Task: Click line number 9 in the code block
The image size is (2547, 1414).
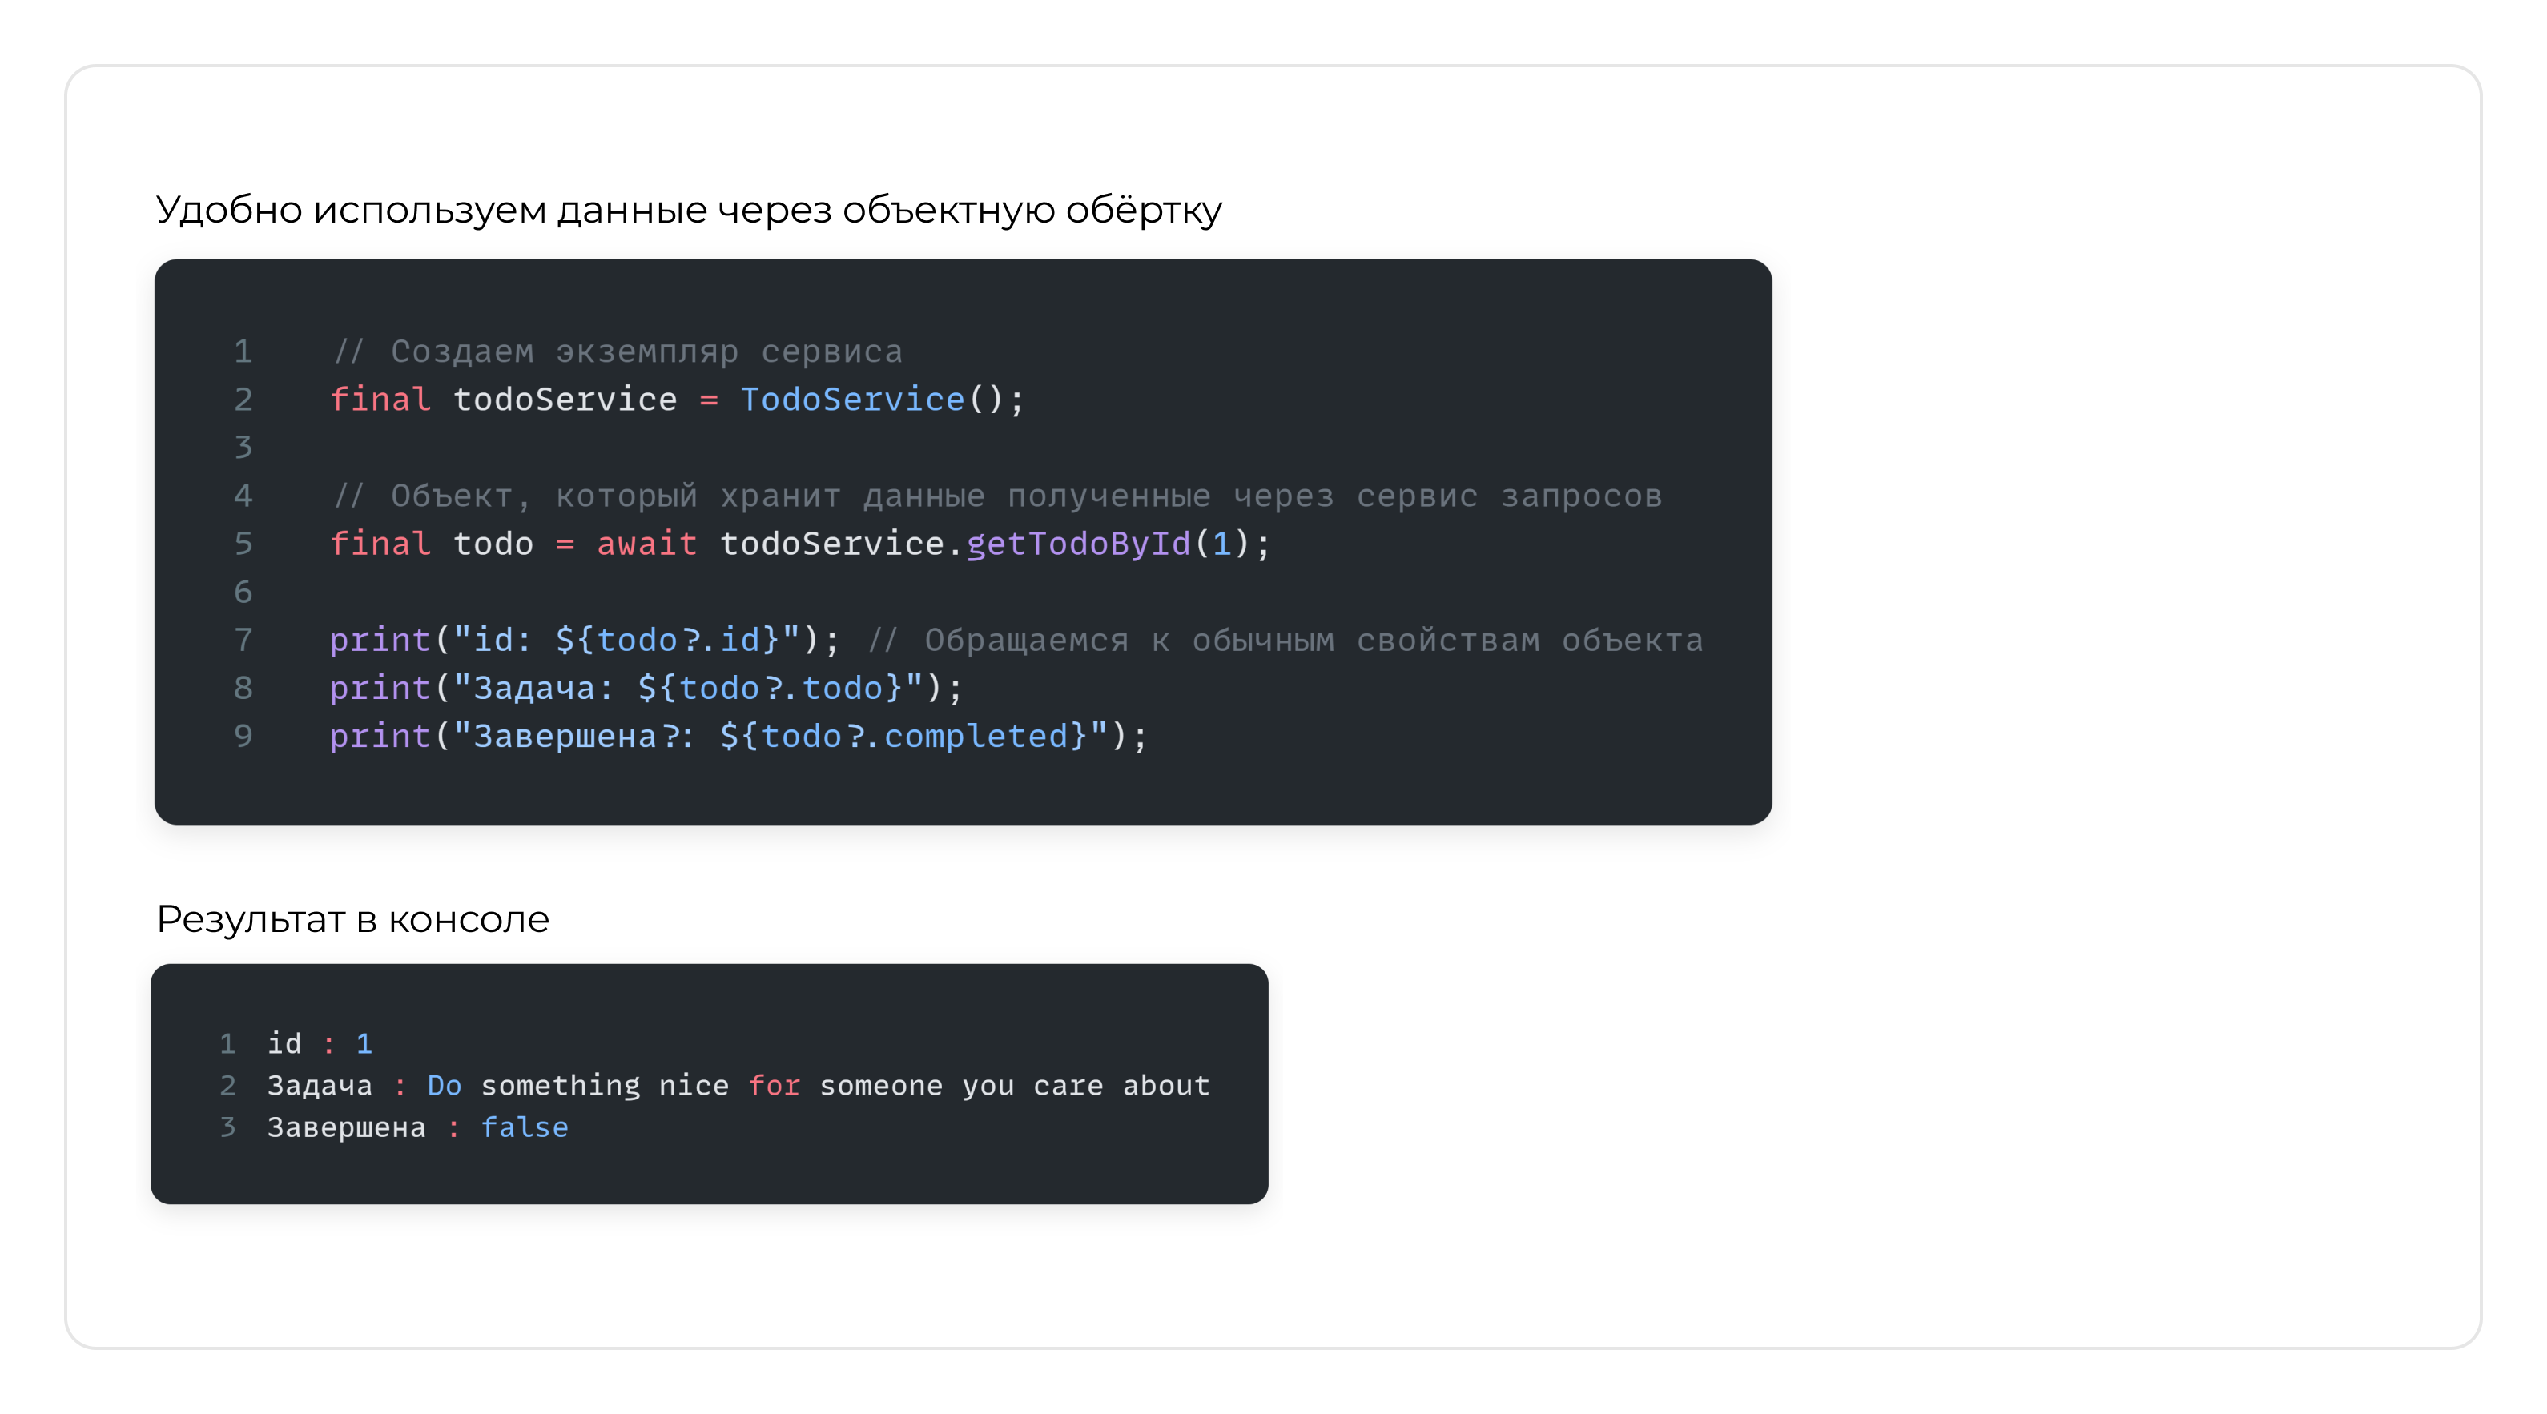Action: (243, 736)
